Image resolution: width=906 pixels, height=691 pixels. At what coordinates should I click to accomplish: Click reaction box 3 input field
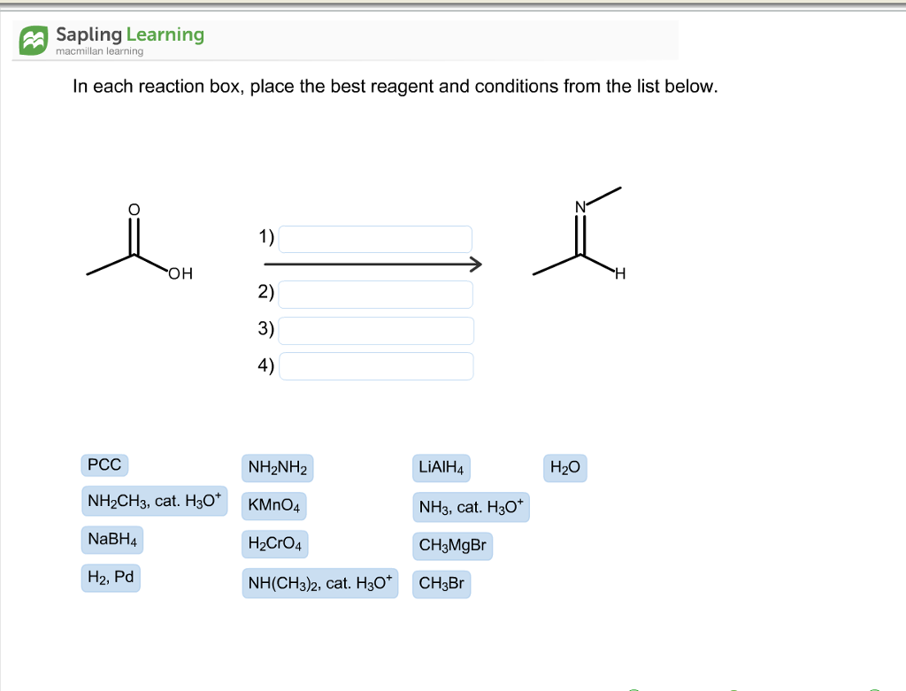(376, 330)
